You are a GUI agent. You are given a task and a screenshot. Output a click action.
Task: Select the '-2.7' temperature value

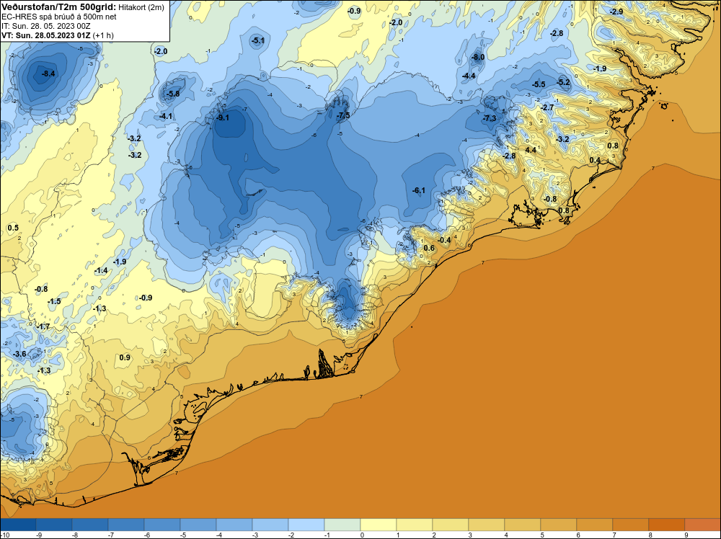(547, 107)
